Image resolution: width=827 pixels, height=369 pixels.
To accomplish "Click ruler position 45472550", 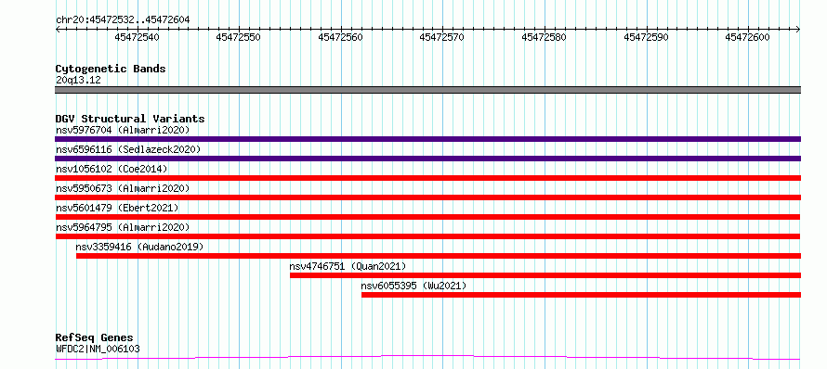I will [x=239, y=37].
